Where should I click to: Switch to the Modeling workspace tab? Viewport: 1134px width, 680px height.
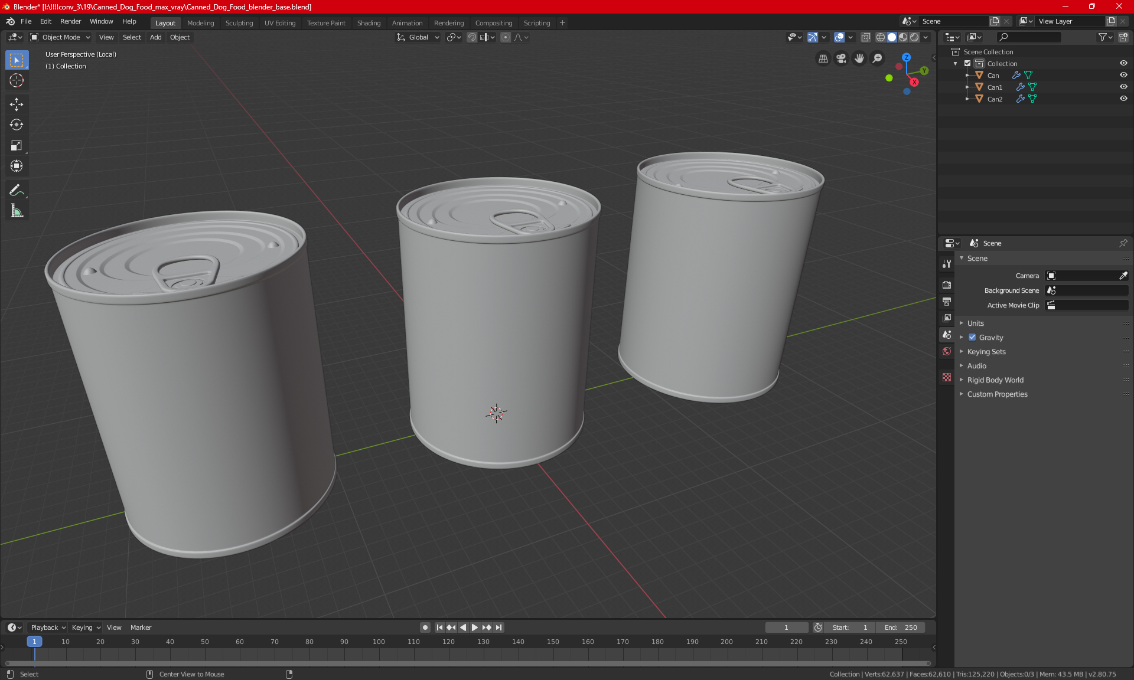pyautogui.click(x=200, y=23)
